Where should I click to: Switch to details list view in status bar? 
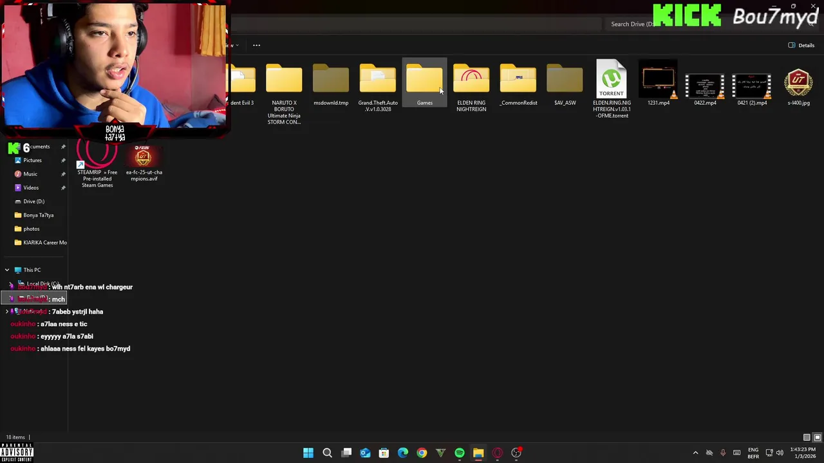click(x=807, y=437)
